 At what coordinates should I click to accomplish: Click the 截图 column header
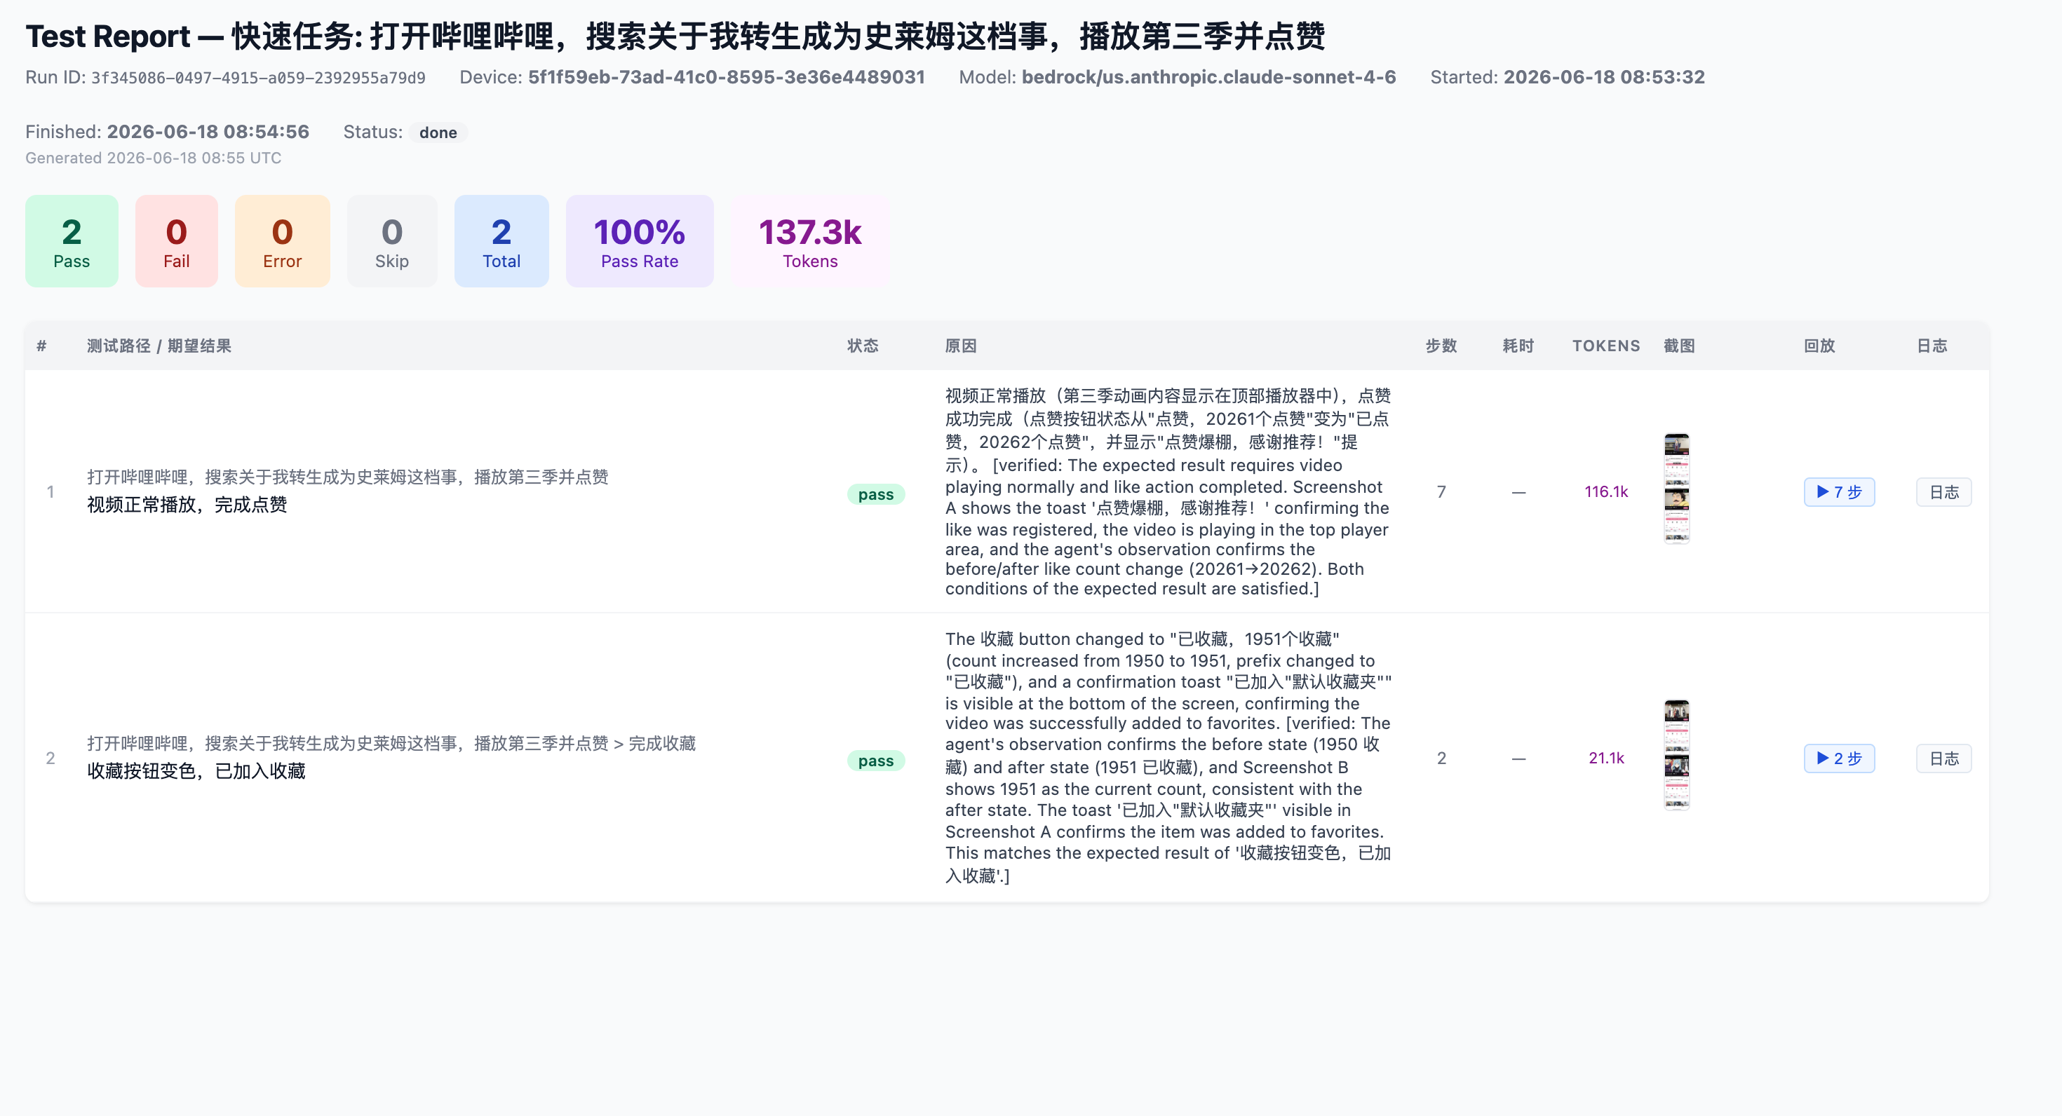[x=1678, y=346]
